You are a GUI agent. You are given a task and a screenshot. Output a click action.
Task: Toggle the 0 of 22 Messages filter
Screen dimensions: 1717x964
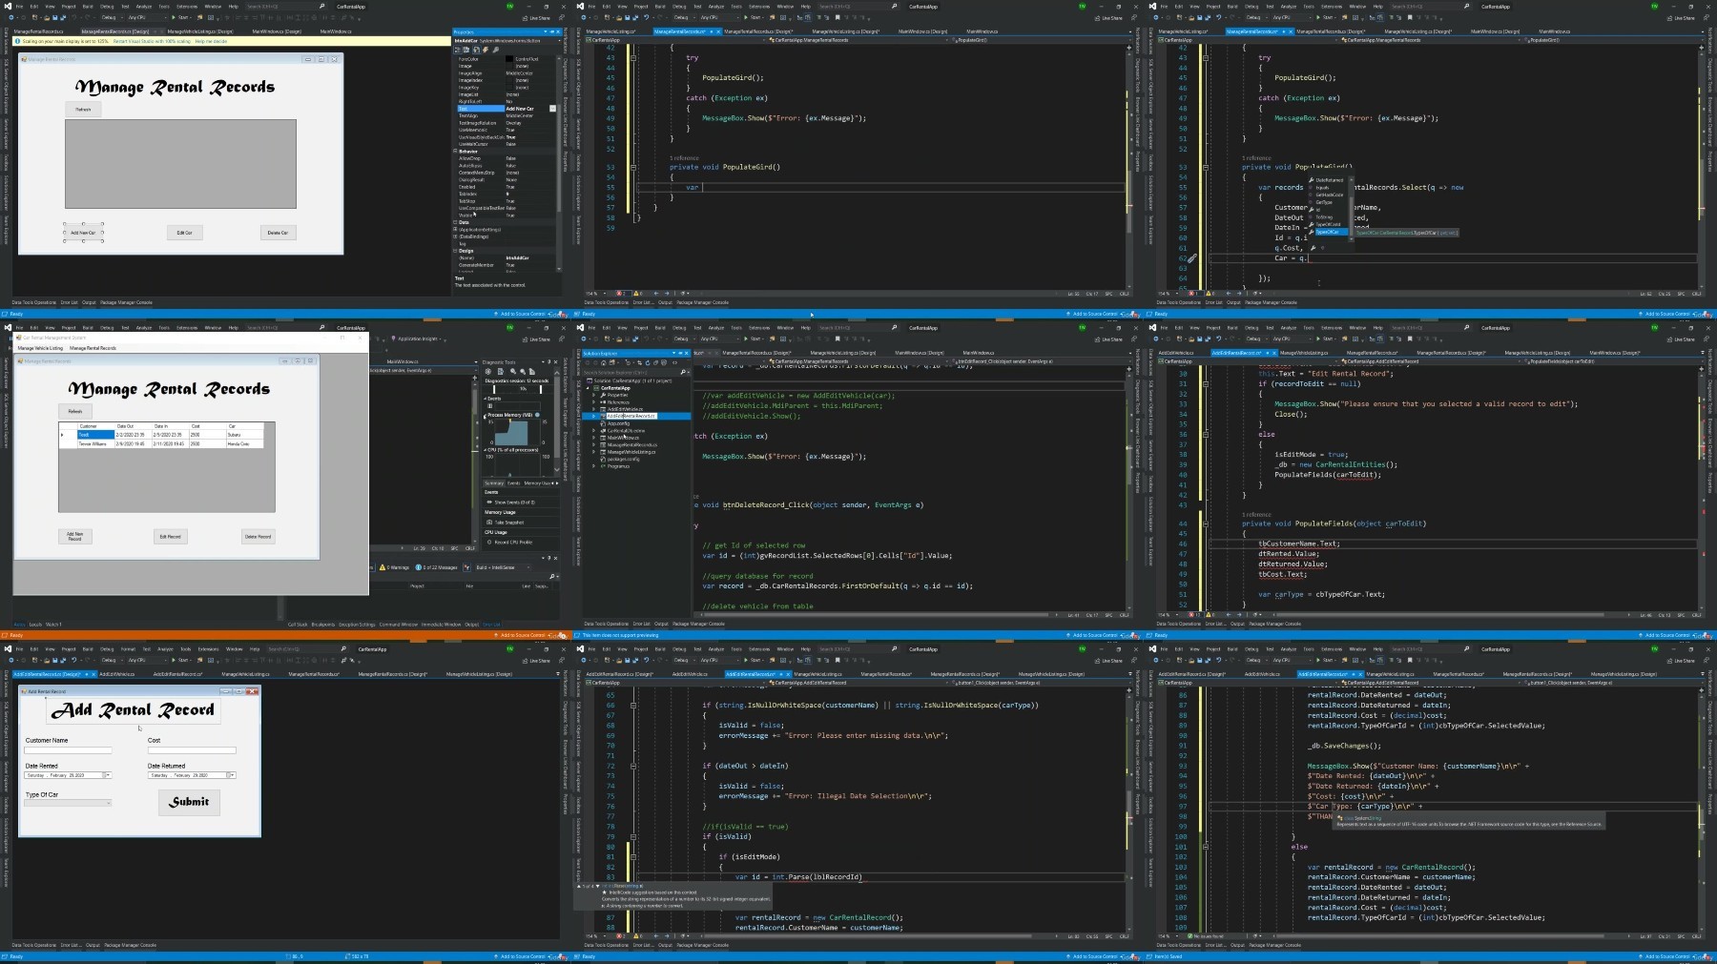coord(438,567)
